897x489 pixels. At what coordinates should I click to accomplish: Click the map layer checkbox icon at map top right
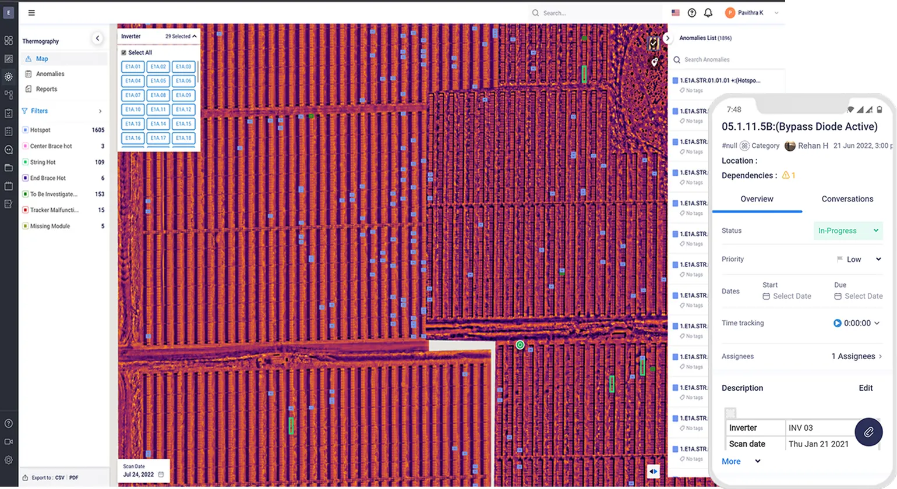click(654, 42)
